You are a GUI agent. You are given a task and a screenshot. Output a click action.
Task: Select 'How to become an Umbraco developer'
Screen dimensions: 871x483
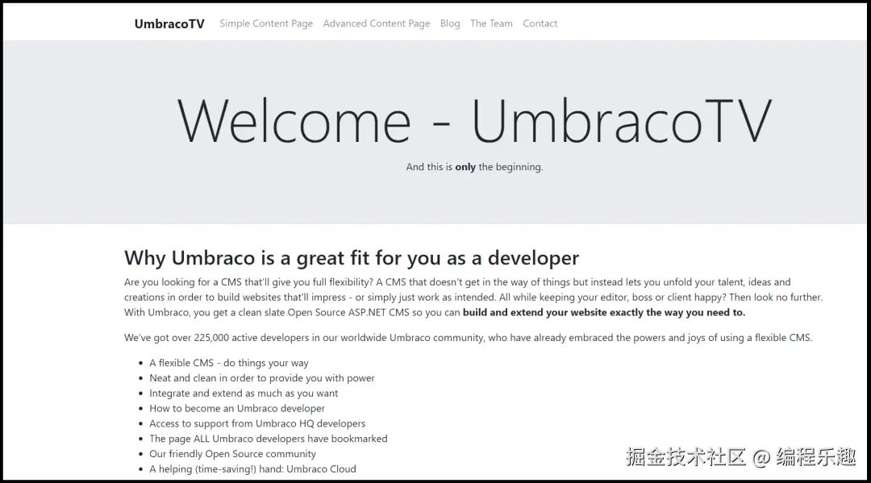click(x=237, y=408)
